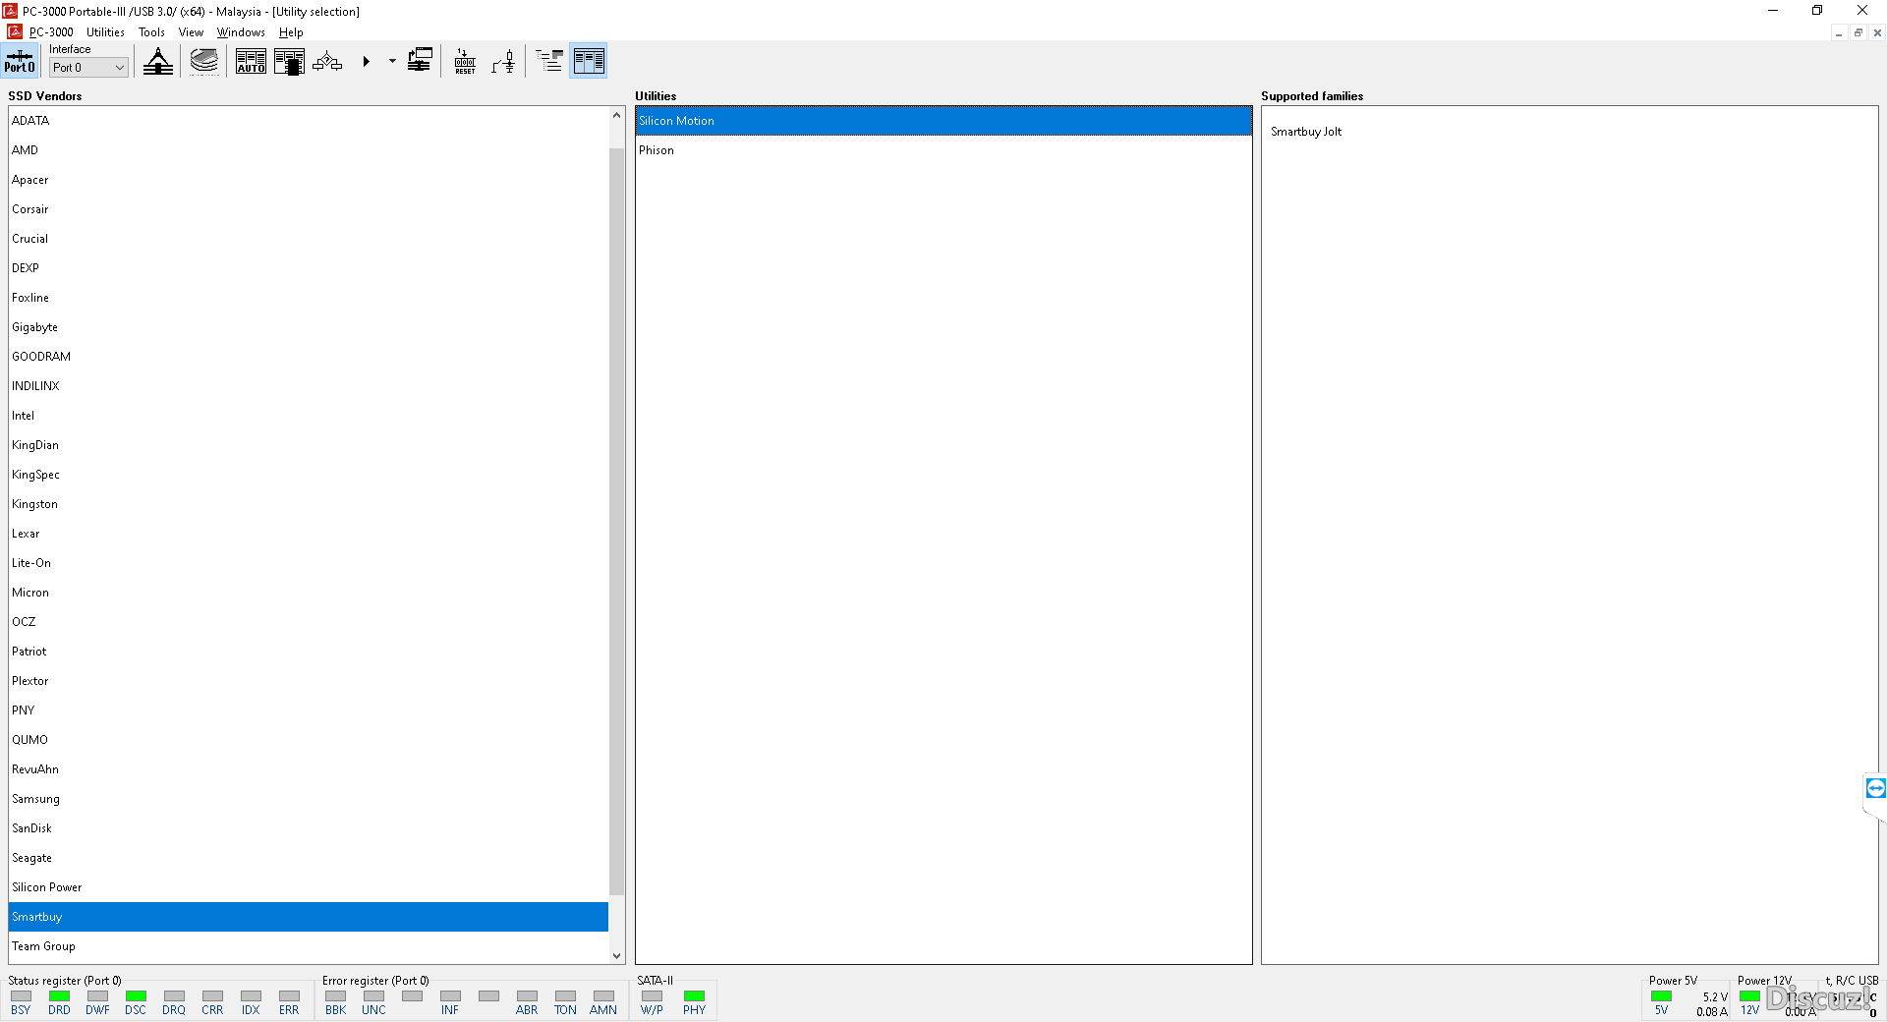Select Crucial vendor

click(x=309, y=239)
